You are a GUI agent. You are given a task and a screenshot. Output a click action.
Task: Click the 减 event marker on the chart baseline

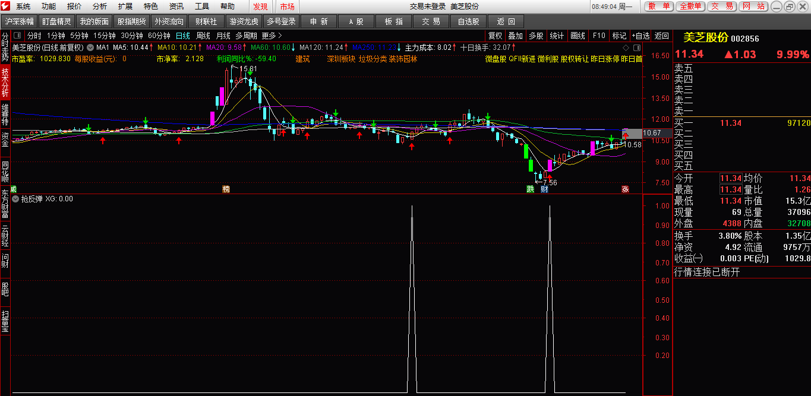(14, 189)
